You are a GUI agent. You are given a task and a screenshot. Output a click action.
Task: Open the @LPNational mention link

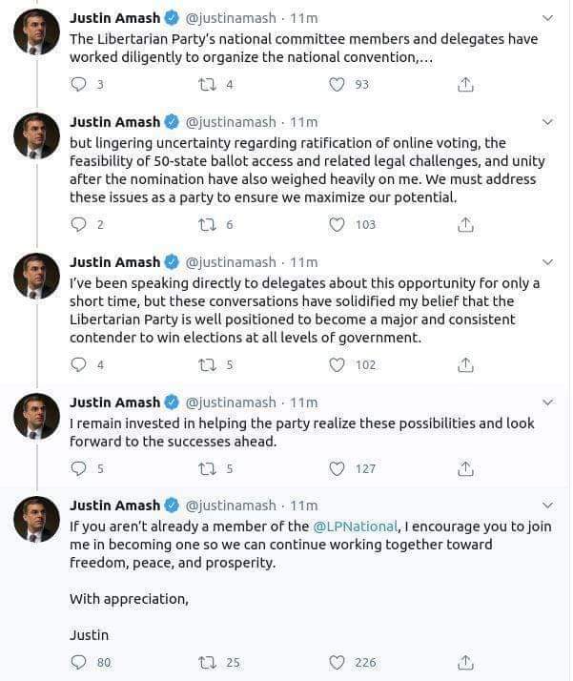tap(350, 526)
